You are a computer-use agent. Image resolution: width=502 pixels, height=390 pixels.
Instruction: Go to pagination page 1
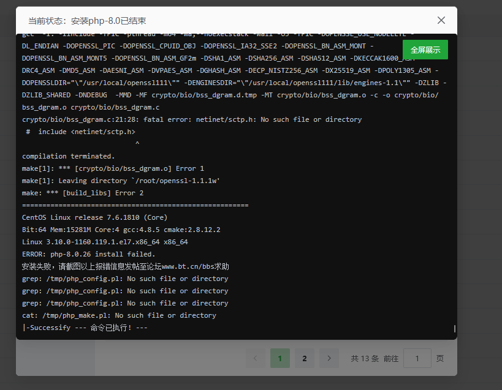(x=280, y=358)
